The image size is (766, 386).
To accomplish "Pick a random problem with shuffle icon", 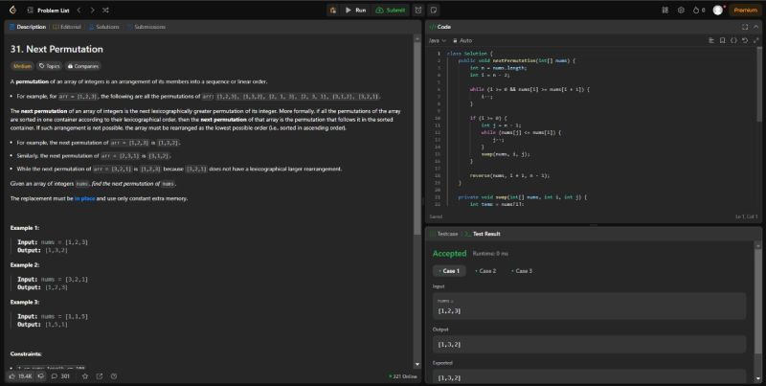I will 117,10.
